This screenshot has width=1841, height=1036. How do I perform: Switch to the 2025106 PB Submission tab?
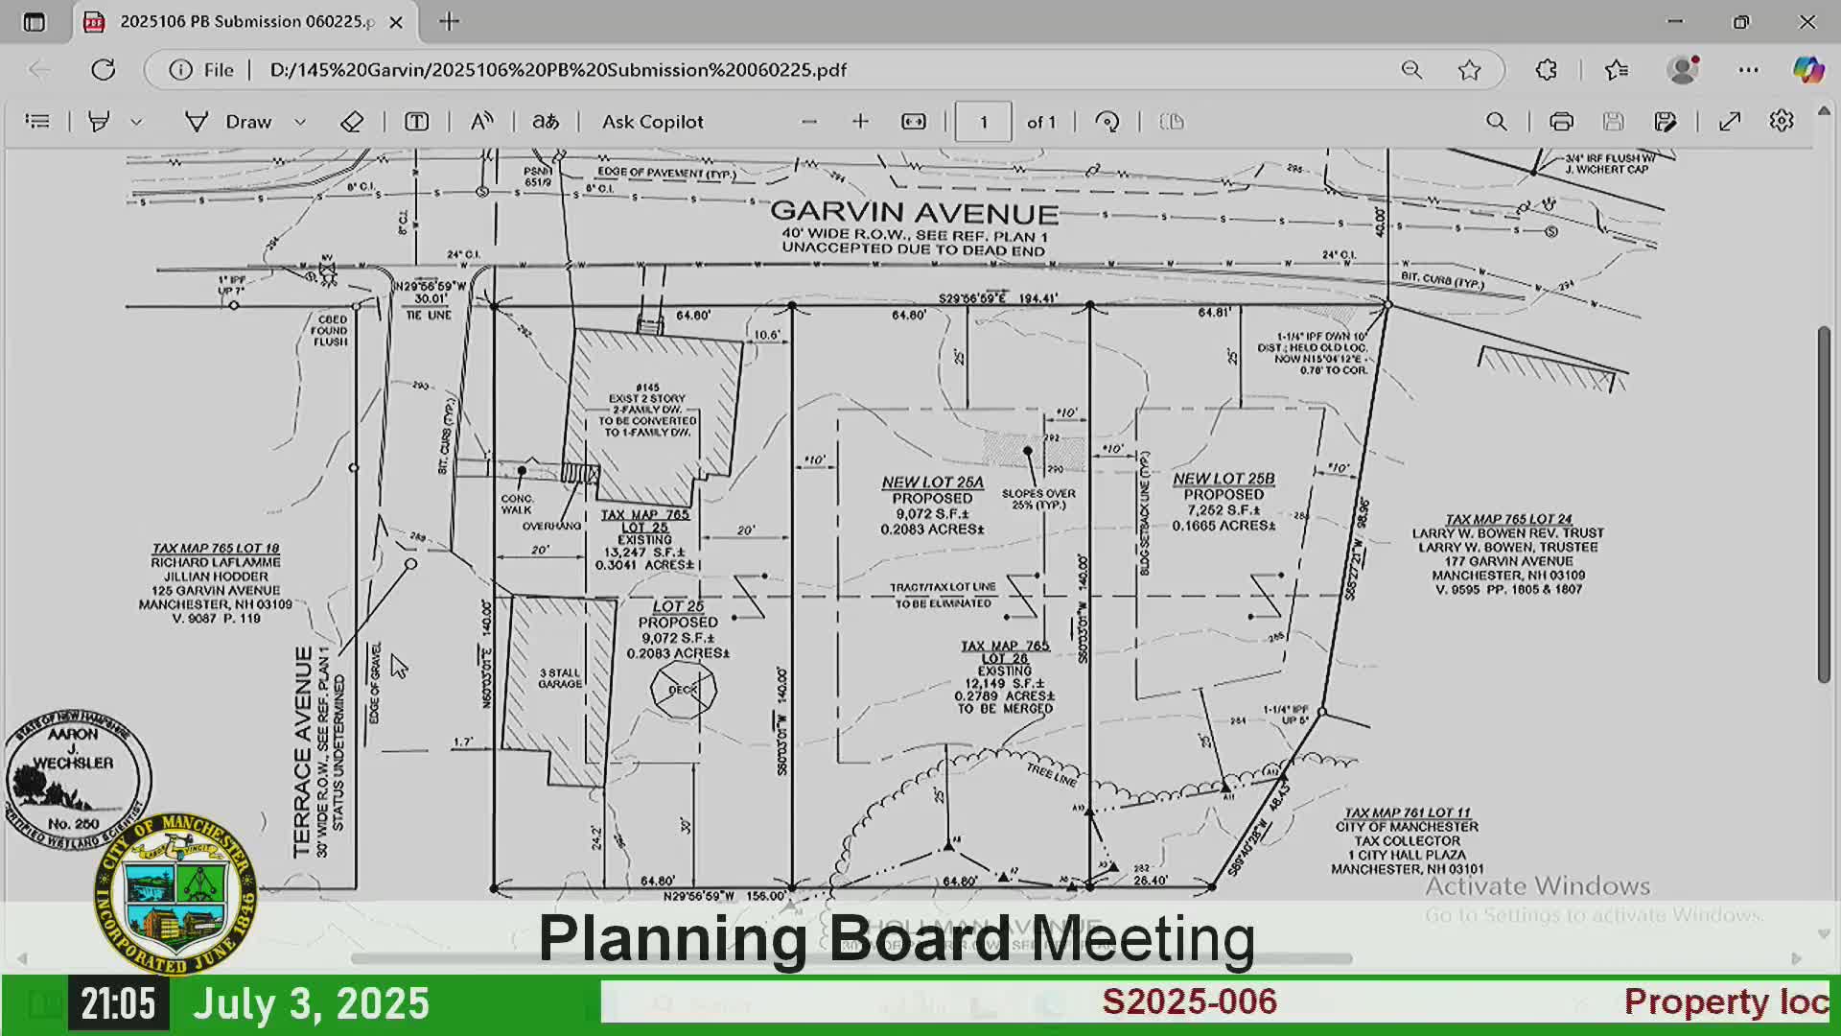click(240, 21)
